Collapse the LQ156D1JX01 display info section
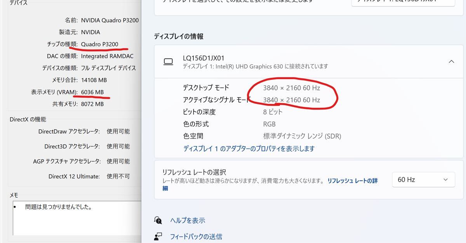The image size is (466, 243). coord(451,62)
